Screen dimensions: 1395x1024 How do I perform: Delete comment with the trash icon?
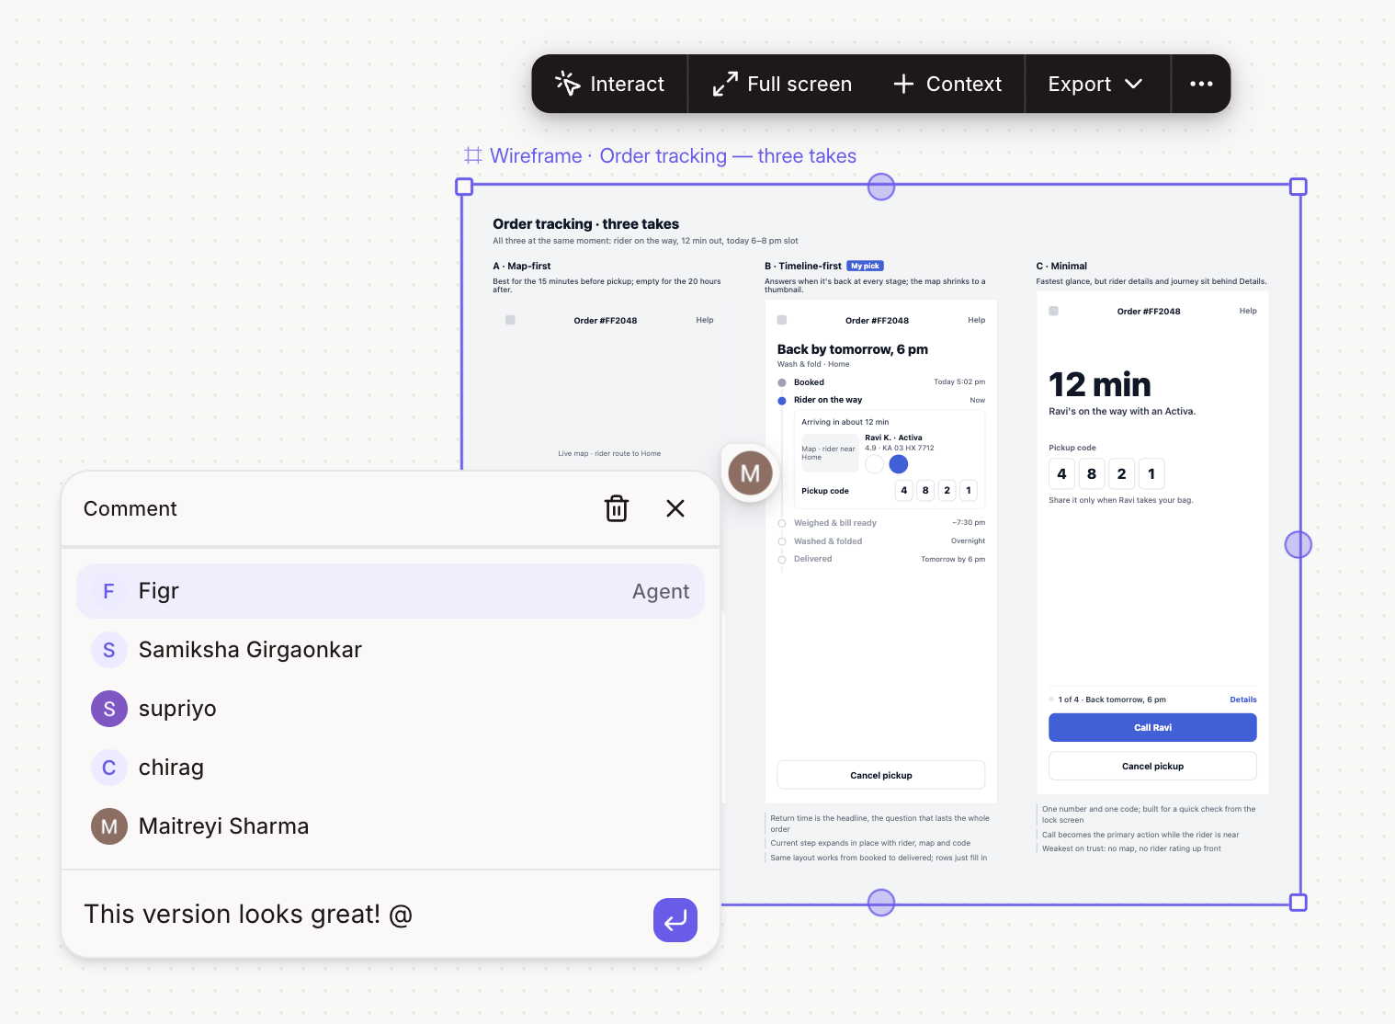tap(617, 508)
